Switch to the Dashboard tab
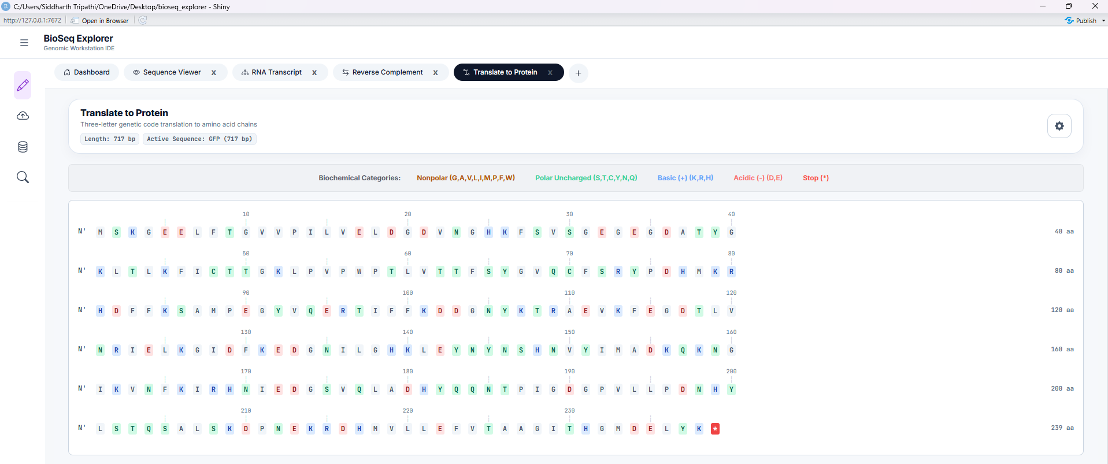1108x464 pixels. click(87, 72)
